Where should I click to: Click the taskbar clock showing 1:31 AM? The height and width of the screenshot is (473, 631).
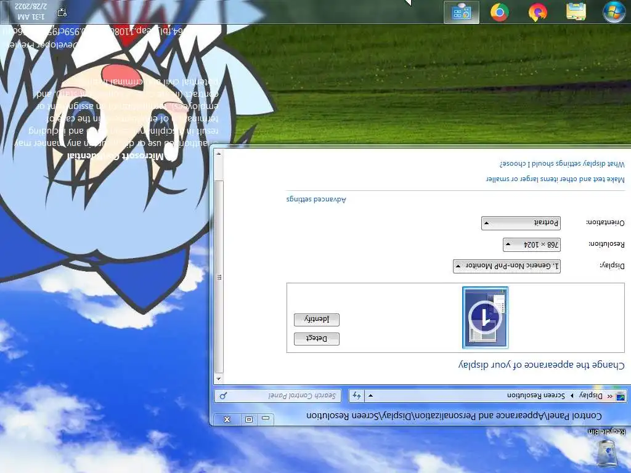[31, 12]
